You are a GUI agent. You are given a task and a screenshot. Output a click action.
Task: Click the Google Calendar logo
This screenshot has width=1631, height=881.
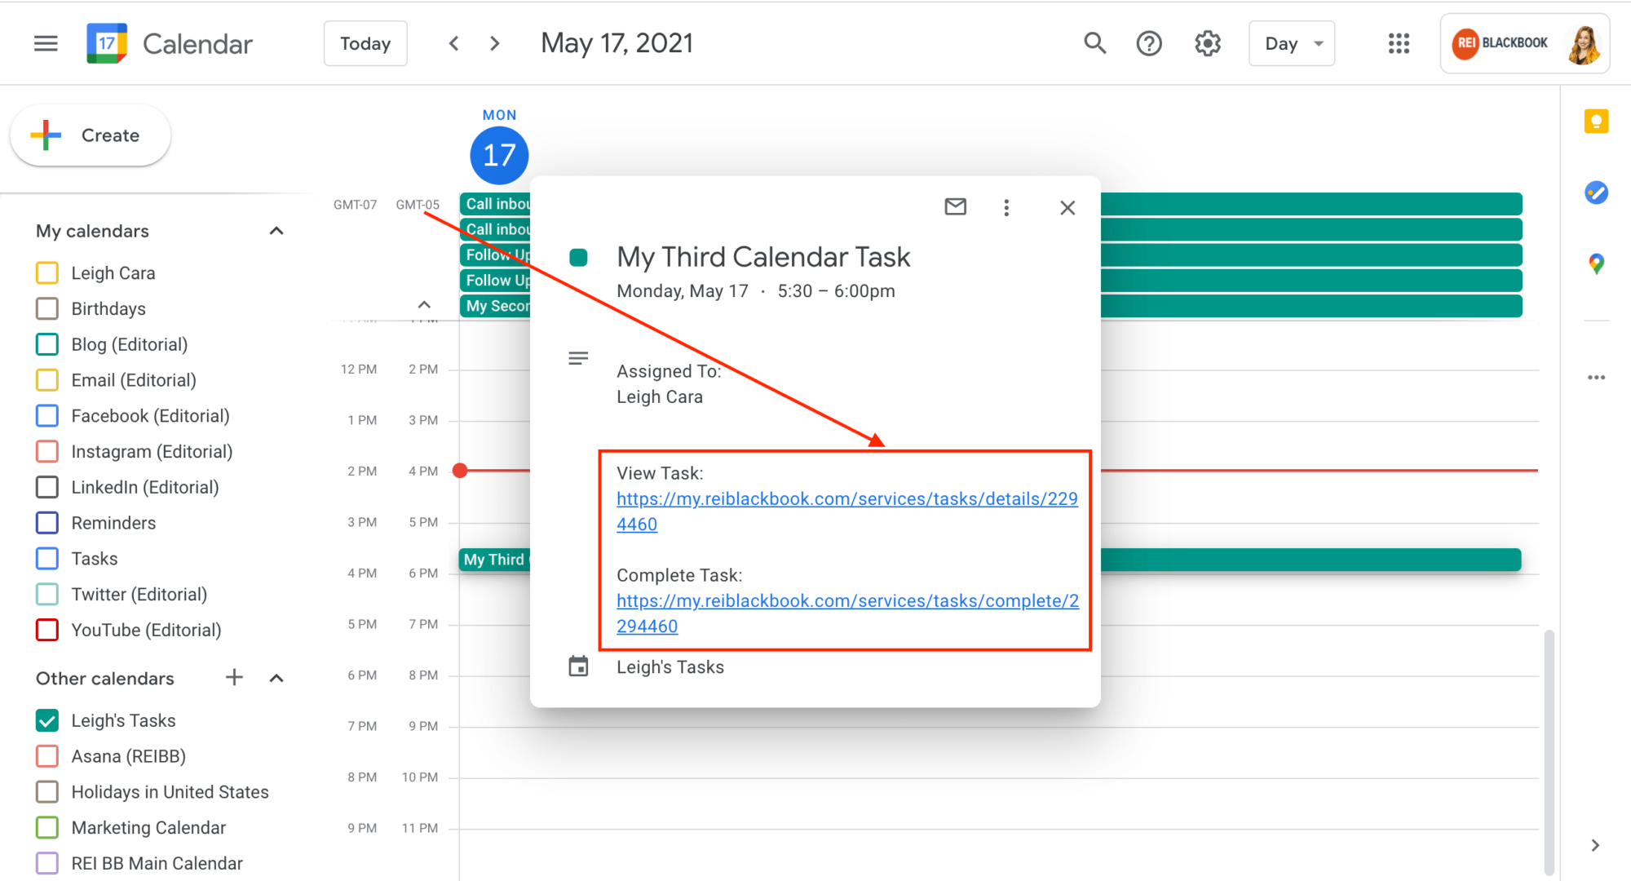coord(107,43)
